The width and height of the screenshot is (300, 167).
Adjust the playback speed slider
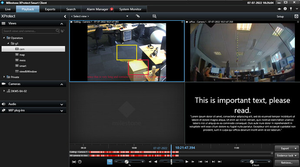tap(127, 162)
